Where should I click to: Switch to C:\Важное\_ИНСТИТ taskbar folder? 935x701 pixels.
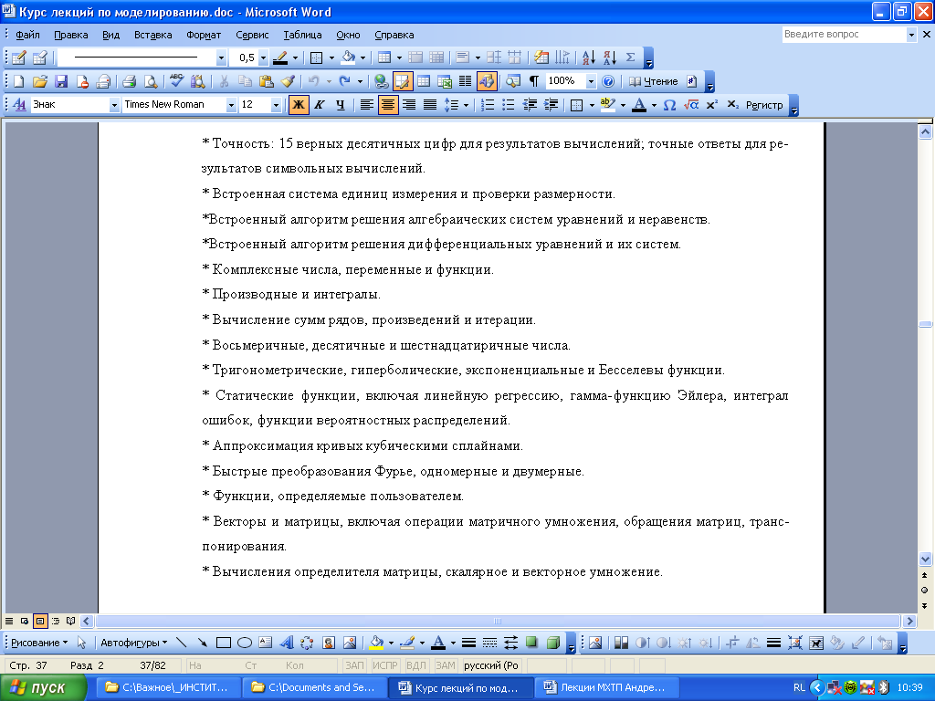[168, 687]
